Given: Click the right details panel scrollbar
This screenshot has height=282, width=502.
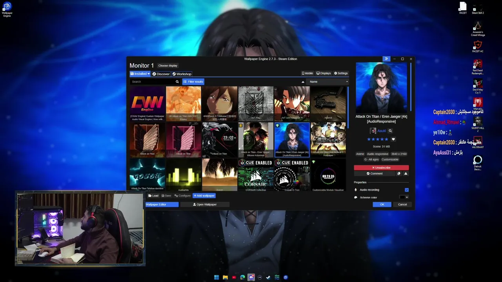Looking at the screenshot, I should [411, 86].
